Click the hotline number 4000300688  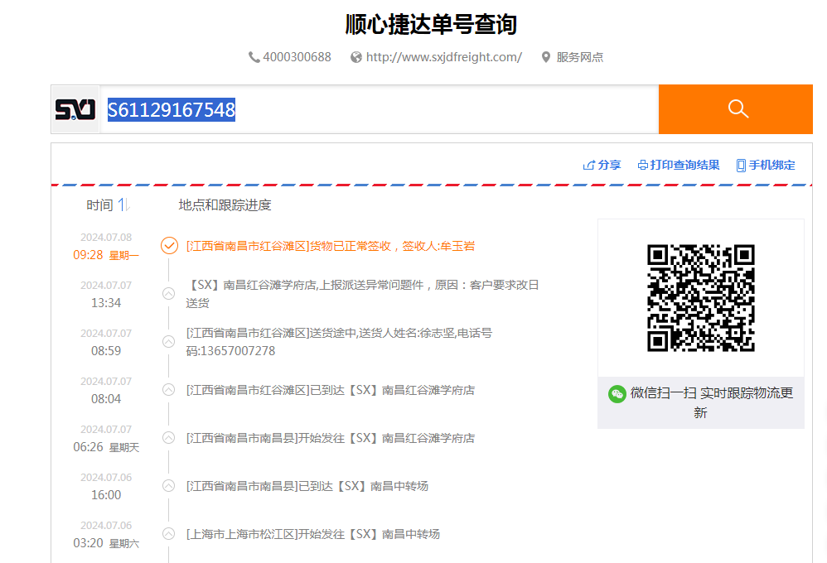click(297, 57)
